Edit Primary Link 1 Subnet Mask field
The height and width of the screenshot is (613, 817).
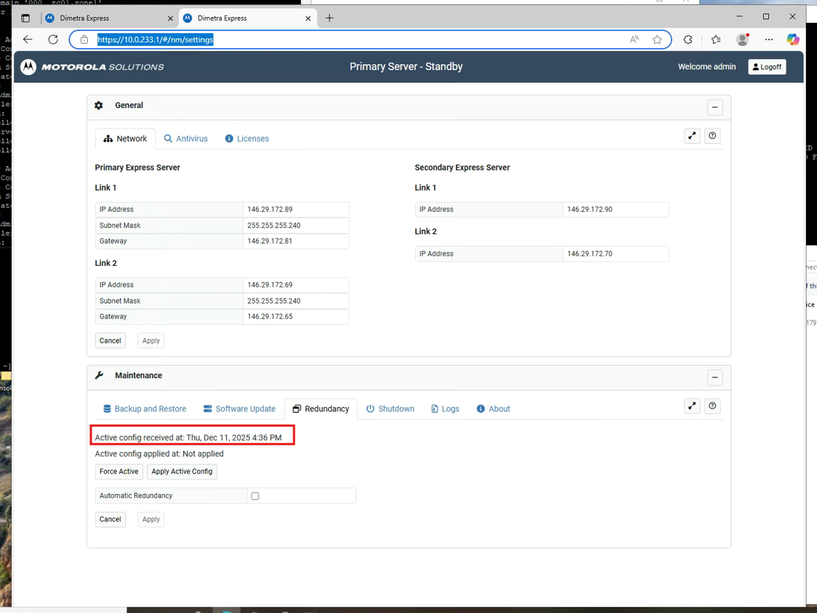pyautogui.click(x=295, y=225)
